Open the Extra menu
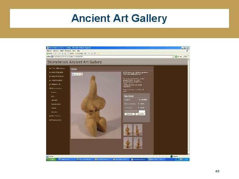239x179 pixels. tap(74, 51)
